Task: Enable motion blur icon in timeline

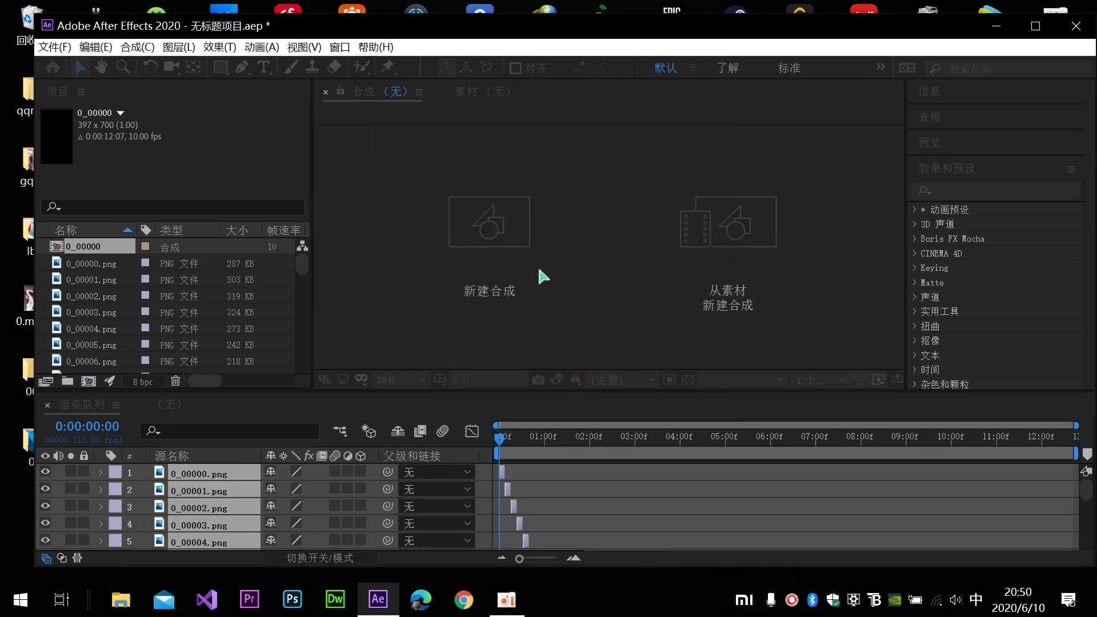Action: (x=443, y=431)
